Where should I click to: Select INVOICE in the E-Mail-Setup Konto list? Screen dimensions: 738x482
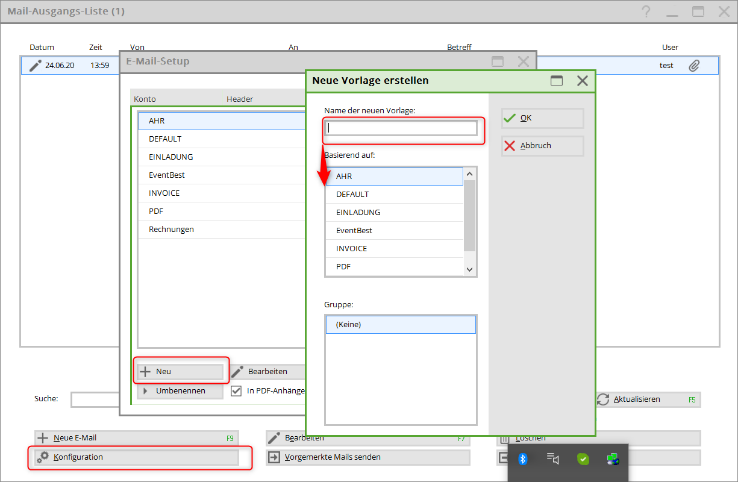(x=222, y=193)
